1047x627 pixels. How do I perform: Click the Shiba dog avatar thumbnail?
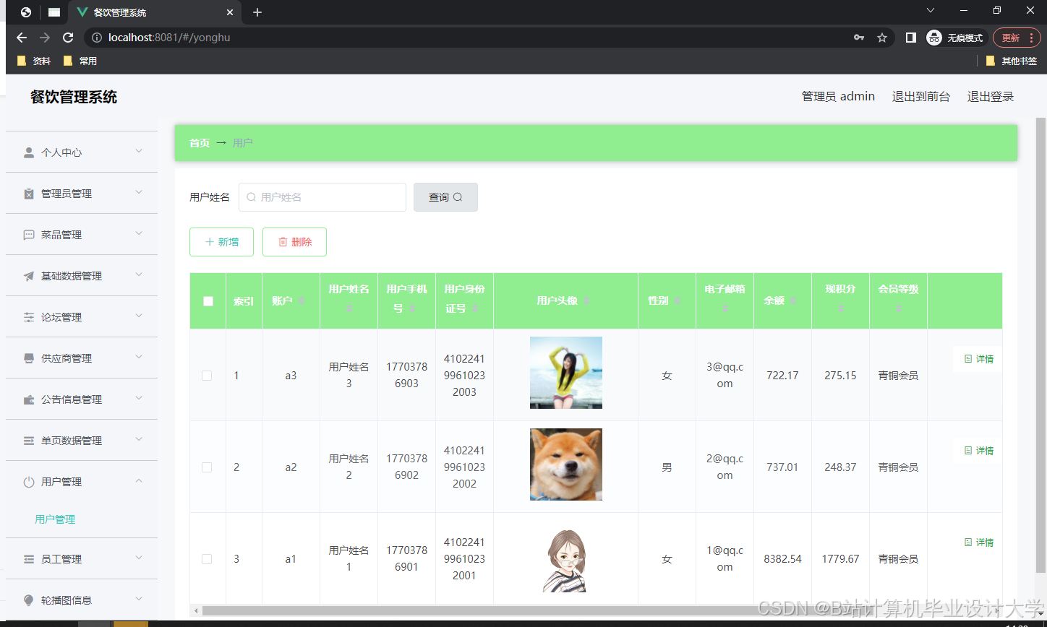click(x=566, y=464)
